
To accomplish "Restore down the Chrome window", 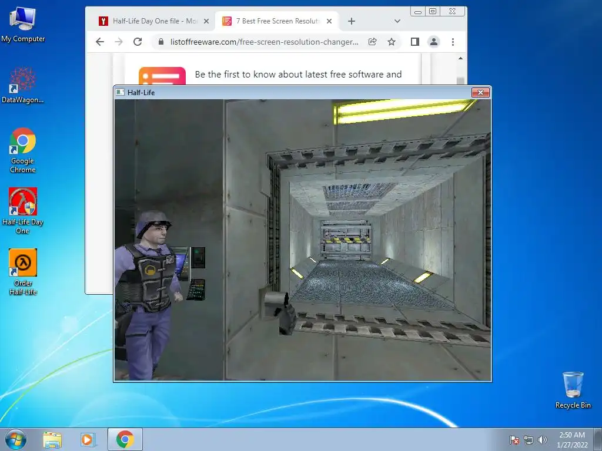I will click(x=433, y=12).
